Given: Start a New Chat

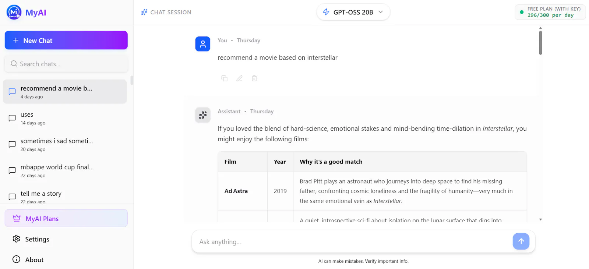Looking at the screenshot, I should coord(66,40).
